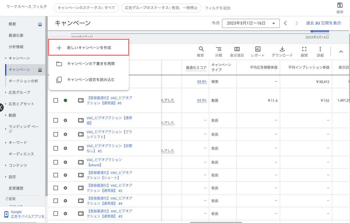Click the 過去 30 日間を表示 link

323,23
